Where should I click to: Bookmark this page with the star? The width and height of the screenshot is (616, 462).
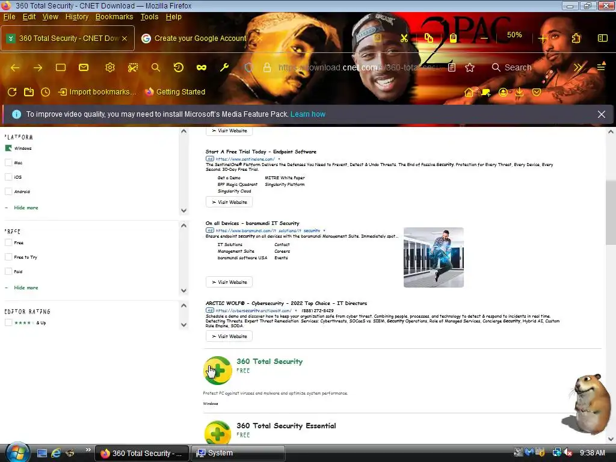pyautogui.click(x=469, y=67)
